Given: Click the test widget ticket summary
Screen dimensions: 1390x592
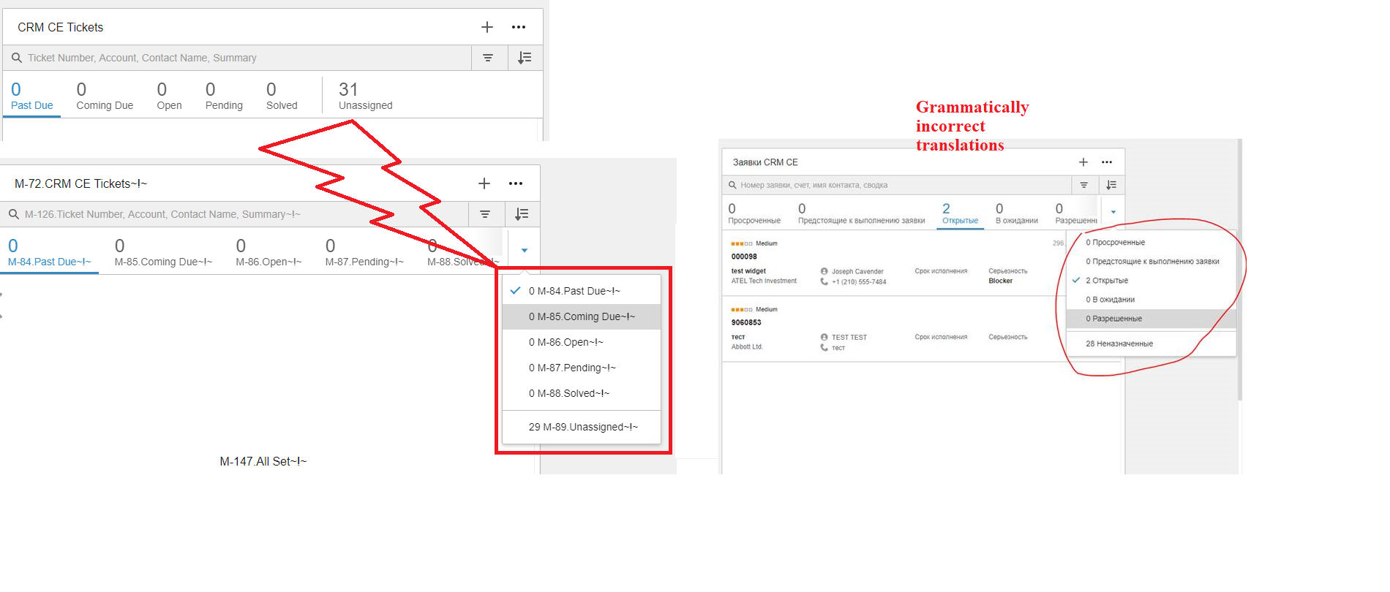Looking at the screenshot, I should tap(748, 270).
